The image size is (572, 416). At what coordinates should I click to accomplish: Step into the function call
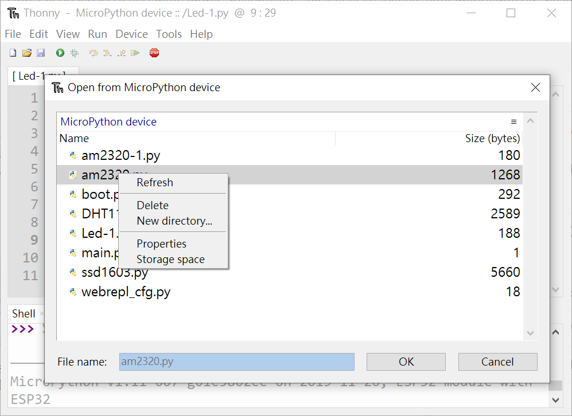[x=107, y=52]
